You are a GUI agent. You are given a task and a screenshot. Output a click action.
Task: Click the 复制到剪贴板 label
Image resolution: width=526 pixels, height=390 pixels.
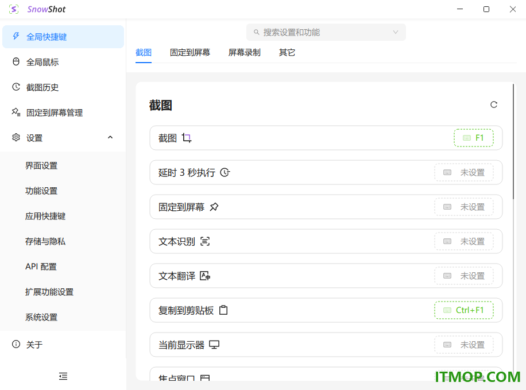pos(186,310)
